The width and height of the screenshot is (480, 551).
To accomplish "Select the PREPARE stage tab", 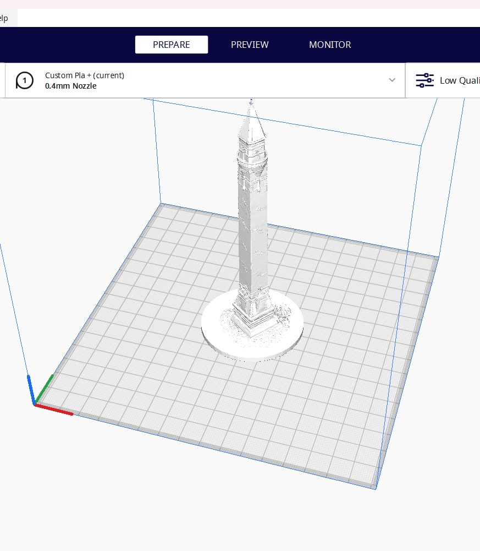I will click(172, 45).
